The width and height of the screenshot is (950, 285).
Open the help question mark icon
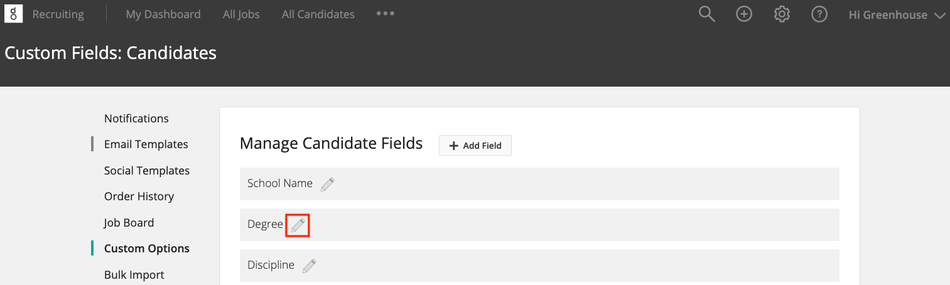(x=819, y=14)
